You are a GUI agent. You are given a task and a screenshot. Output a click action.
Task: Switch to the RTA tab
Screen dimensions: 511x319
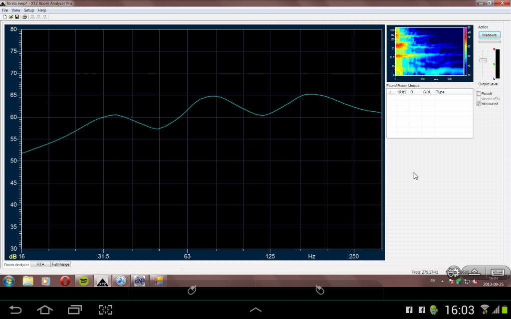click(40, 264)
